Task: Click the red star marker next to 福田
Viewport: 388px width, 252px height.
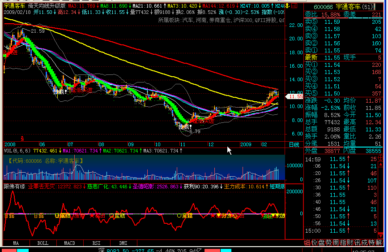Action: (x=92, y=216)
